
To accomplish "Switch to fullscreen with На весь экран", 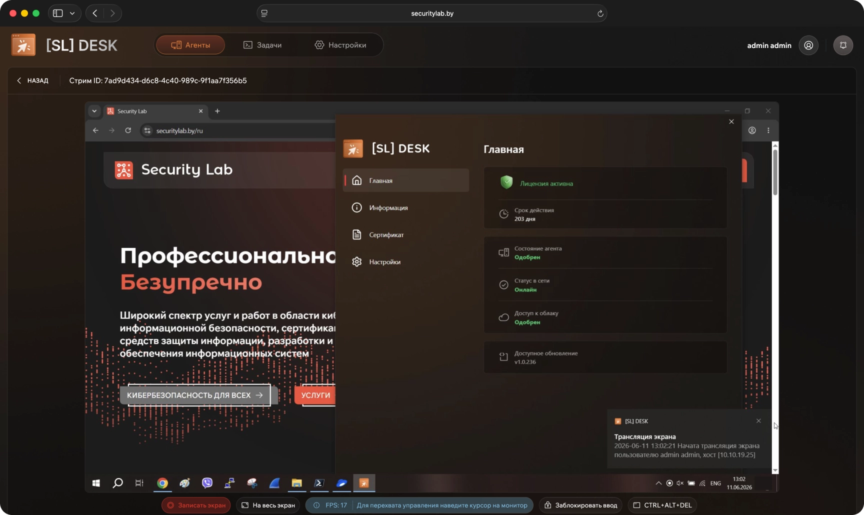I will [x=268, y=505].
